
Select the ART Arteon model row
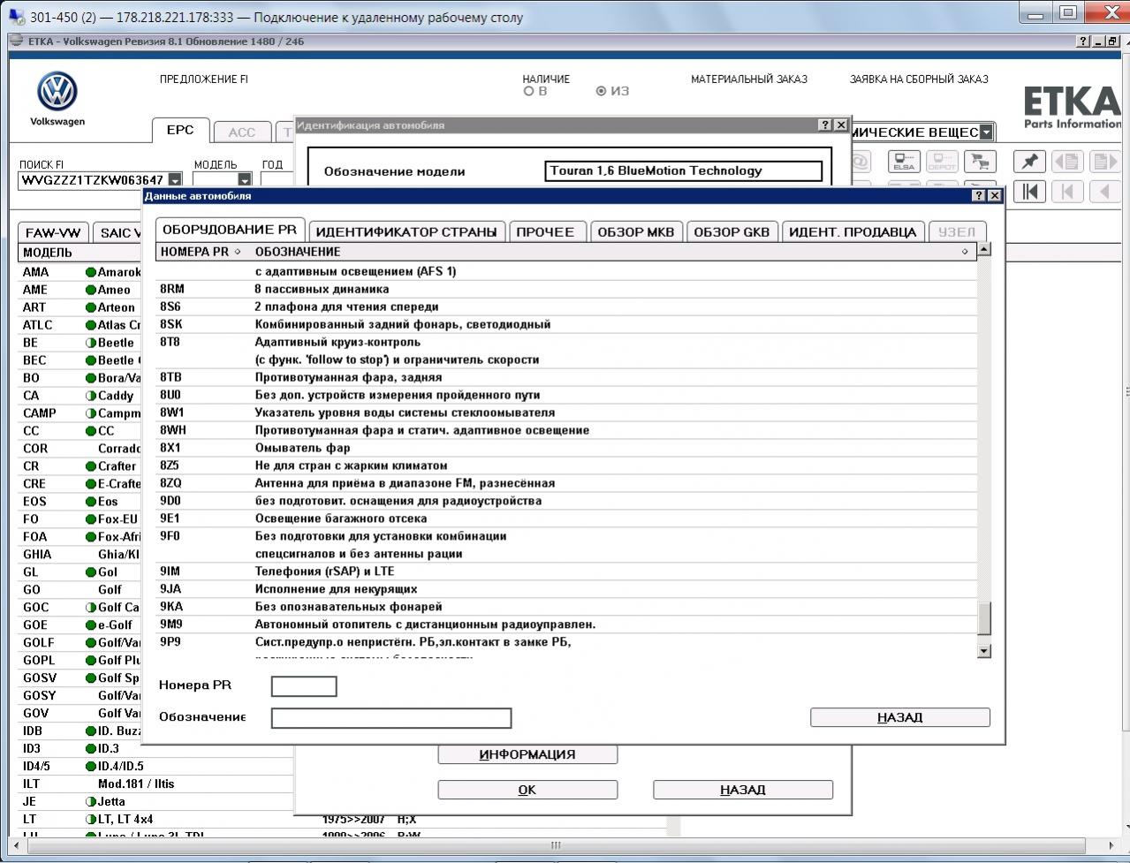click(80, 307)
